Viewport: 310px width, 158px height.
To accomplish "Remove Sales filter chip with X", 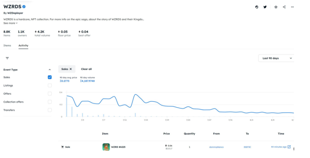I will (71, 69).
